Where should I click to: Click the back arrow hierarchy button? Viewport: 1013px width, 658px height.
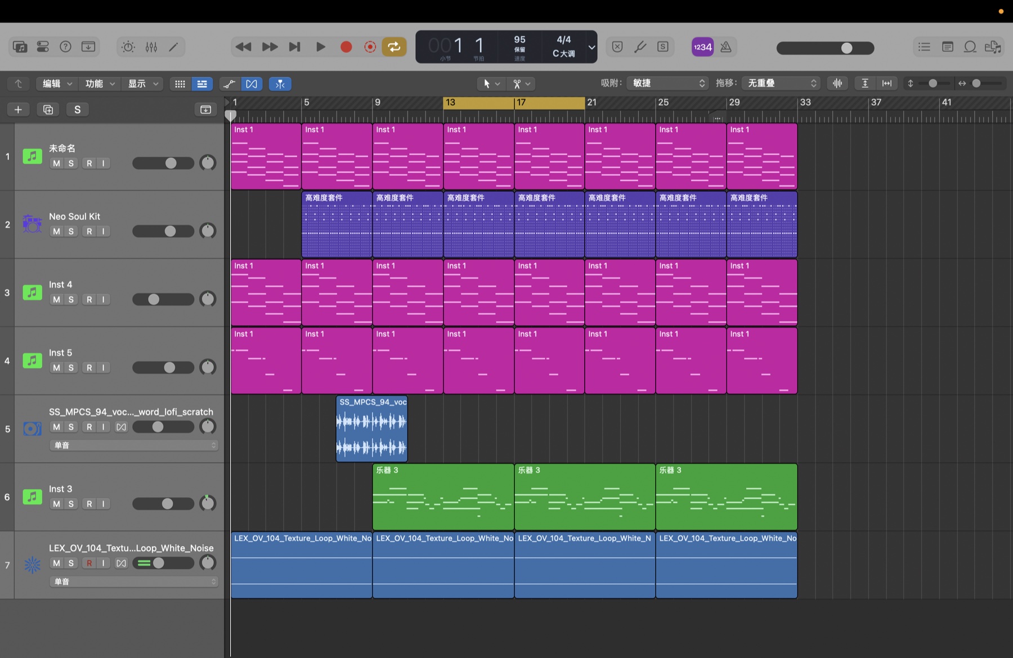[18, 84]
